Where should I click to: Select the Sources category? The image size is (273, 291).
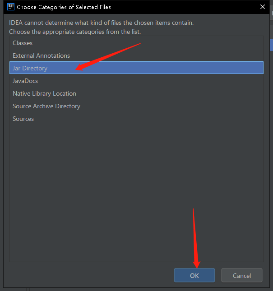click(23, 119)
